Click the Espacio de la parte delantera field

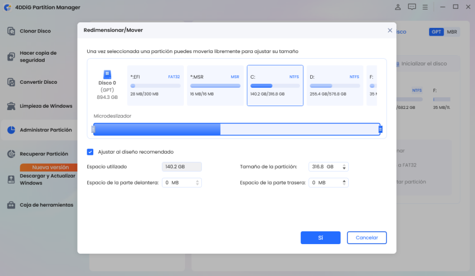[x=182, y=183]
